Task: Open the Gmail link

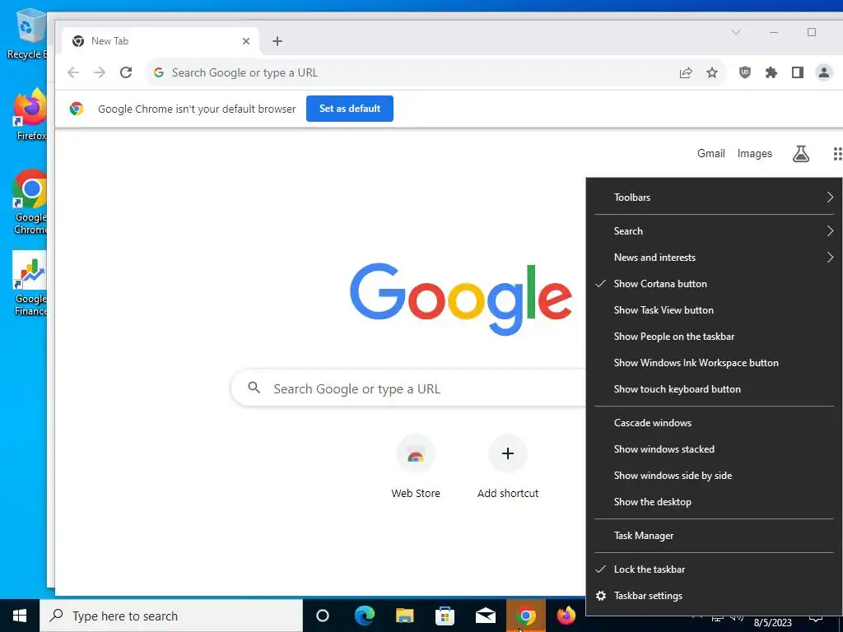Action: pos(710,154)
